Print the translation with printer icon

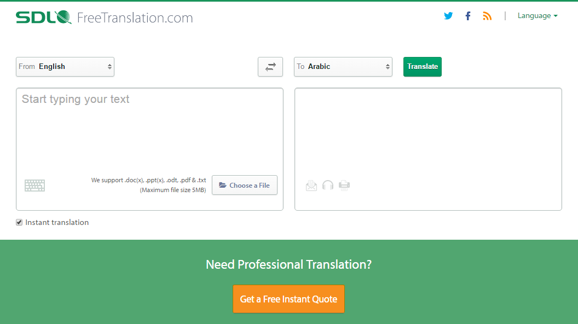click(344, 185)
